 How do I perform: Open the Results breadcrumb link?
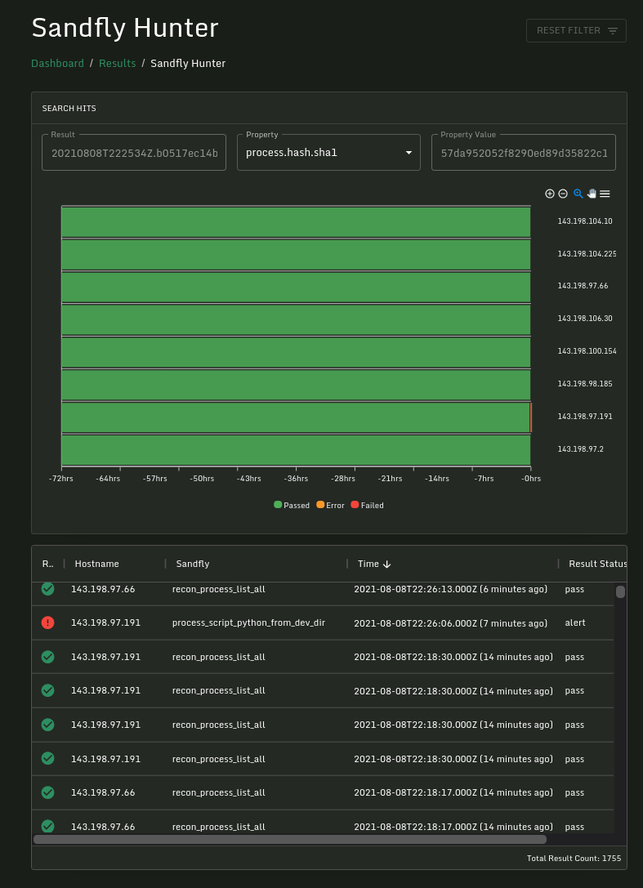pos(118,64)
